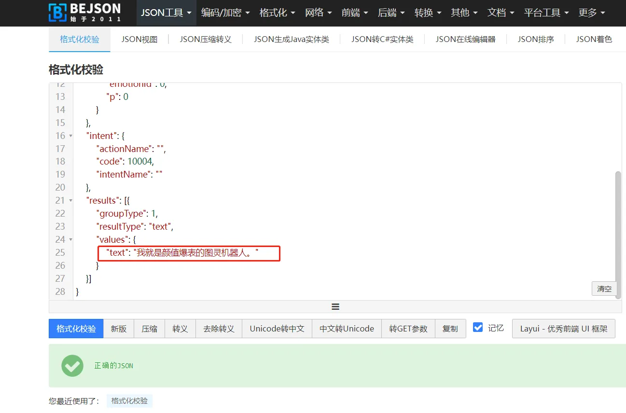This screenshot has height=413, width=626.
Task: Click the "text" value line 25 in editor
Action: [182, 252]
